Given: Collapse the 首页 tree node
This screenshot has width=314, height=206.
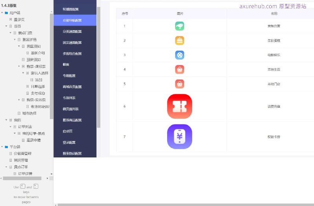Looking at the screenshot, I should tap(6, 26).
